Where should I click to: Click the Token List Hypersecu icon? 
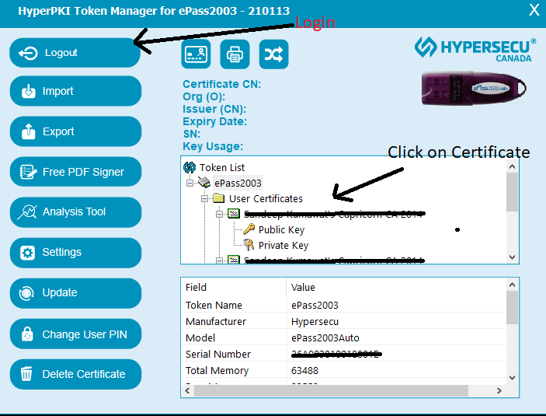point(190,167)
